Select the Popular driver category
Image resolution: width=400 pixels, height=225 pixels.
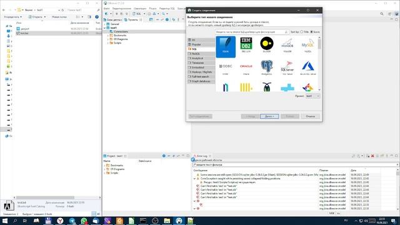click(x=201, y=44)
